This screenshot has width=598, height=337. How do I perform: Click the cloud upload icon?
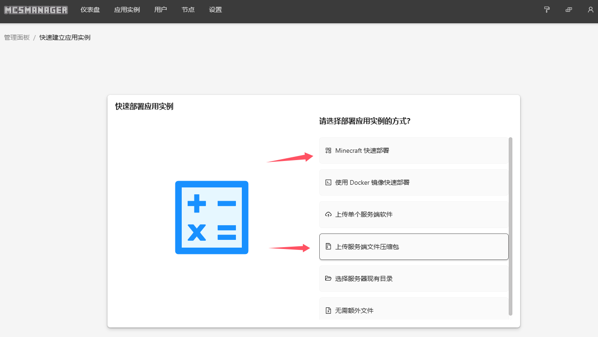328,214
